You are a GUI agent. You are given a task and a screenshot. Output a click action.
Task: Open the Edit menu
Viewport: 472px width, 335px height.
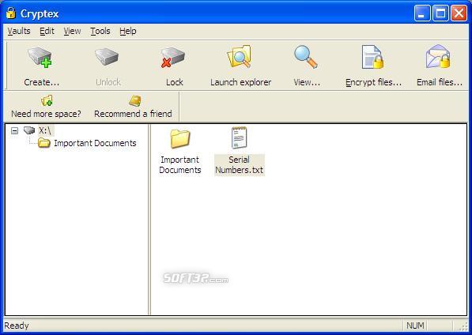point(47,31)
